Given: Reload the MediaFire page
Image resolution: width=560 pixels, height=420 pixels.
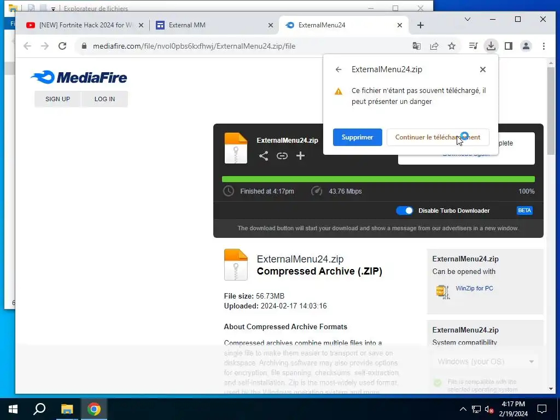Looking at the screenshot, I should coord(62,46).
